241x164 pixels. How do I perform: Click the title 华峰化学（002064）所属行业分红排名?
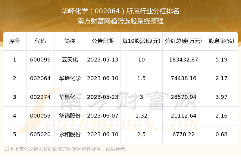(x=120, y=11)
